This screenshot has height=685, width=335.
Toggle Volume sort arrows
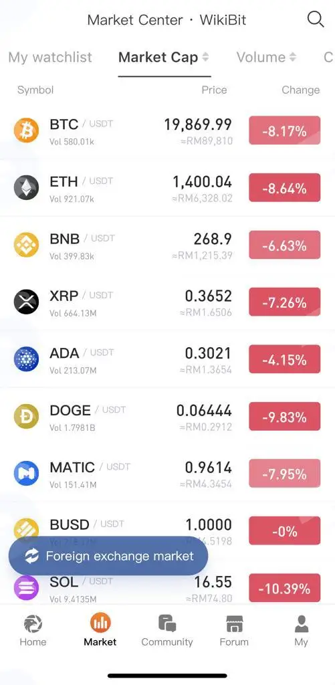pyautogui.click(x=293, y=58)
